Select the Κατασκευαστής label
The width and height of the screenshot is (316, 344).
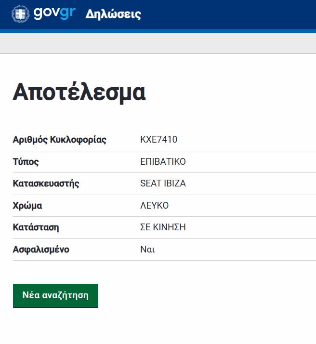click(46, 184)
